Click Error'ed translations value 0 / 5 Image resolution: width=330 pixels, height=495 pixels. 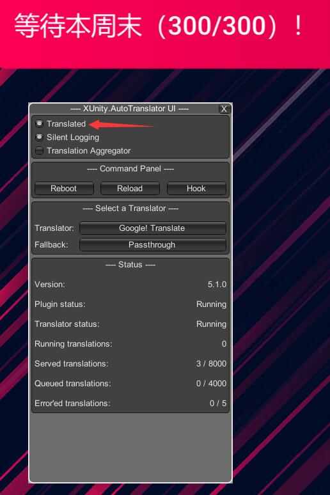218,404
